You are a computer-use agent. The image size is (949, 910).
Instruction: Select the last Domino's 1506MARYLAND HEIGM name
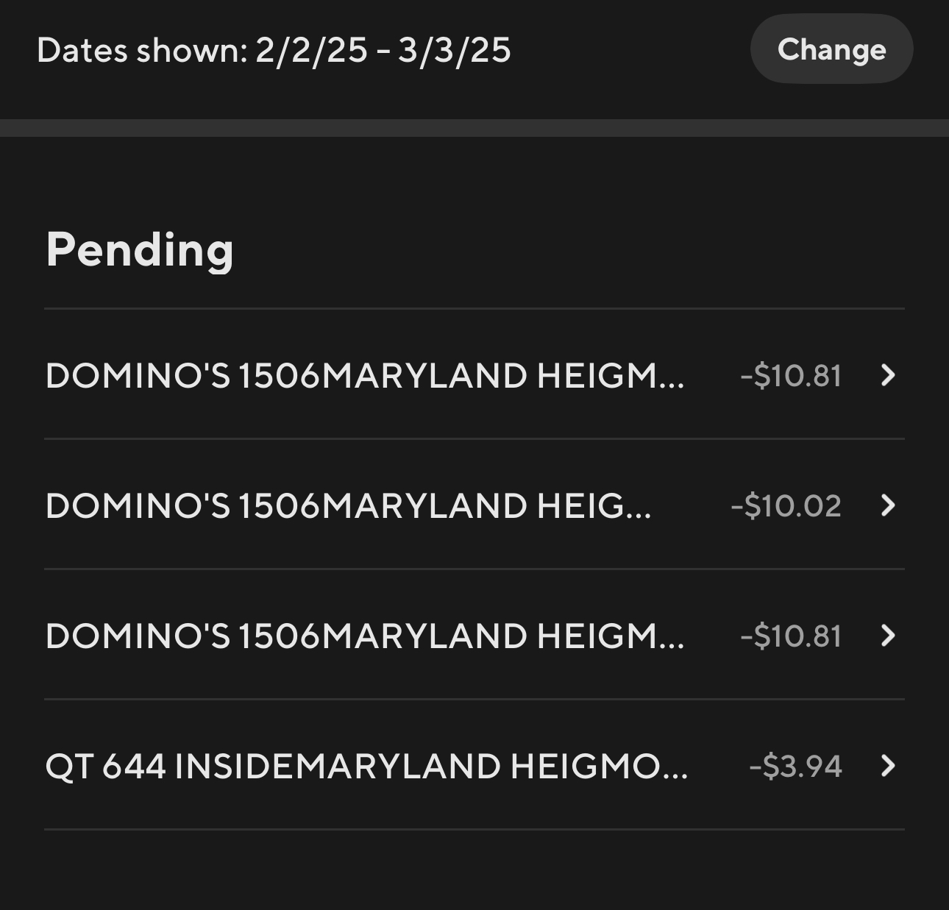(364, 636)
